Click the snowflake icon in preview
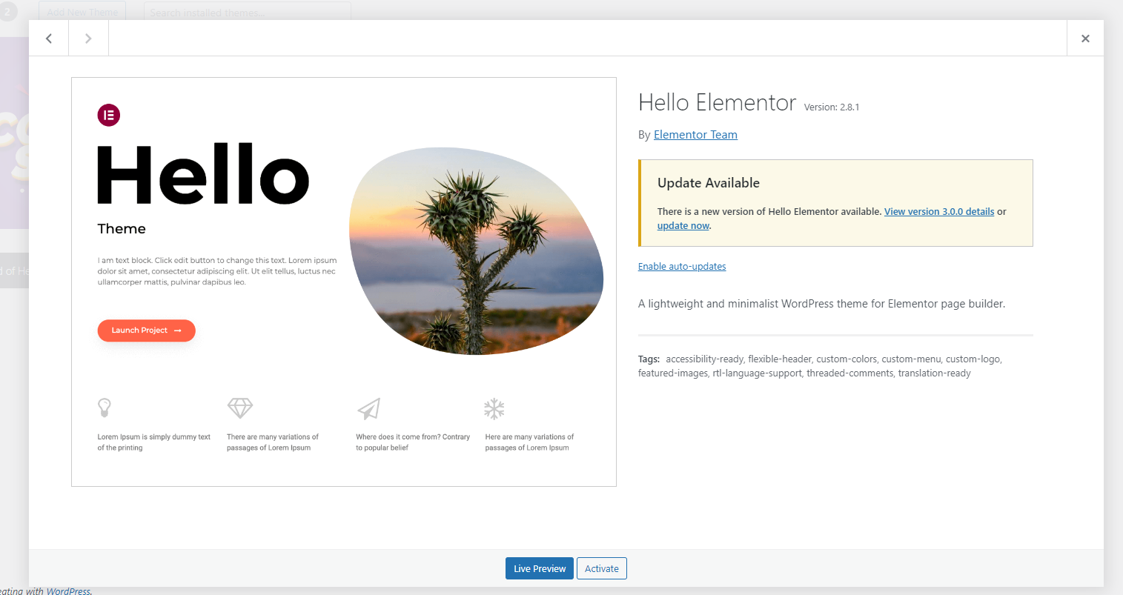Image resolution: width=1123 pixels, height=595 pixels. click(x=494, y=408)
